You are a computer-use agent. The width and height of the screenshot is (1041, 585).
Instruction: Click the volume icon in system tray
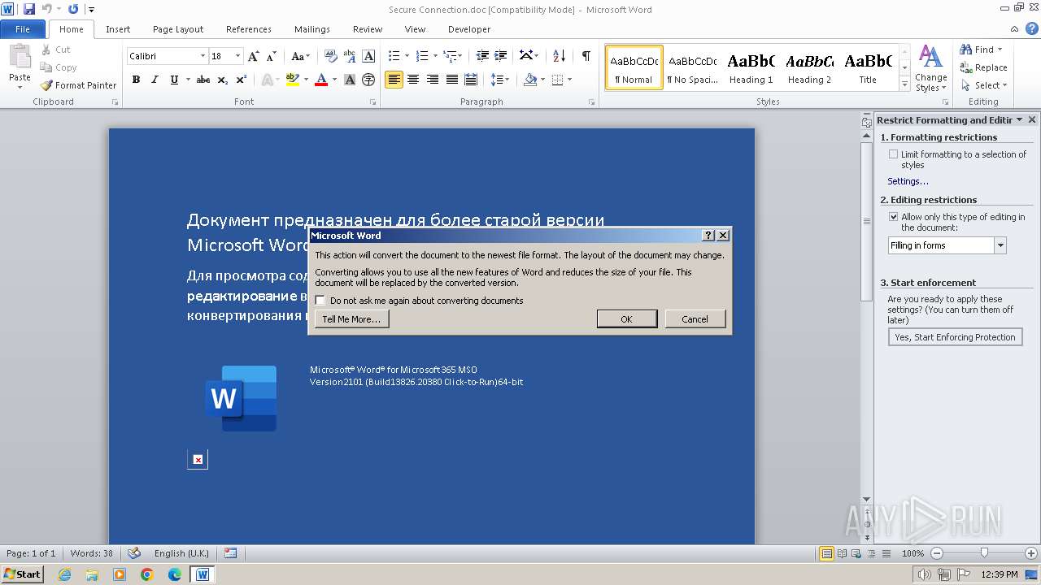click(x=924, y=574)
